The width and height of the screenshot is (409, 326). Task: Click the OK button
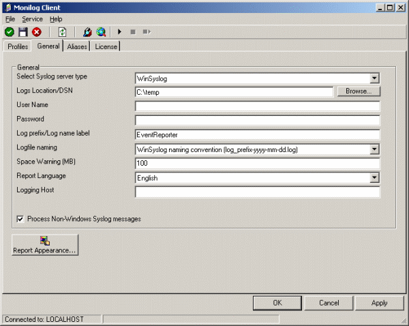[277, 303]
